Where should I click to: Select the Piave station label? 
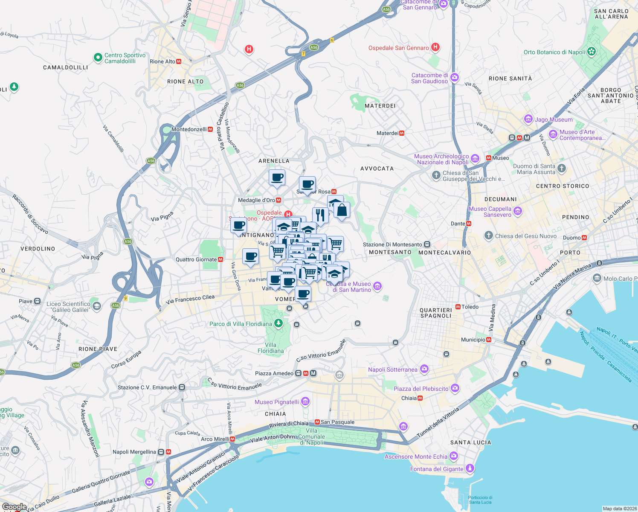26,301
